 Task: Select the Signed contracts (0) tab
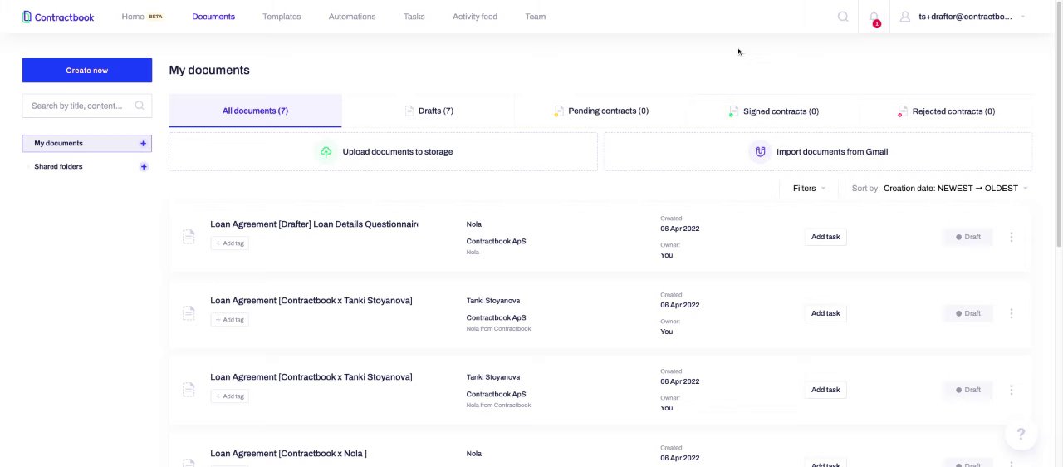point(774,111)
